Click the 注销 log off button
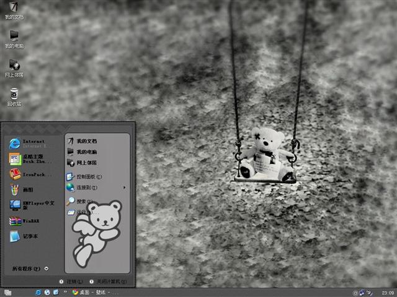 coord(71,282)
